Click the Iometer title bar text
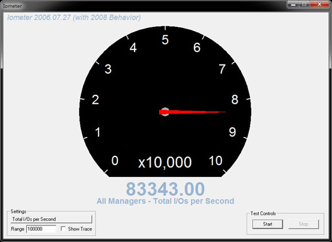Viewport: 332px width, 242px height. 12,6
